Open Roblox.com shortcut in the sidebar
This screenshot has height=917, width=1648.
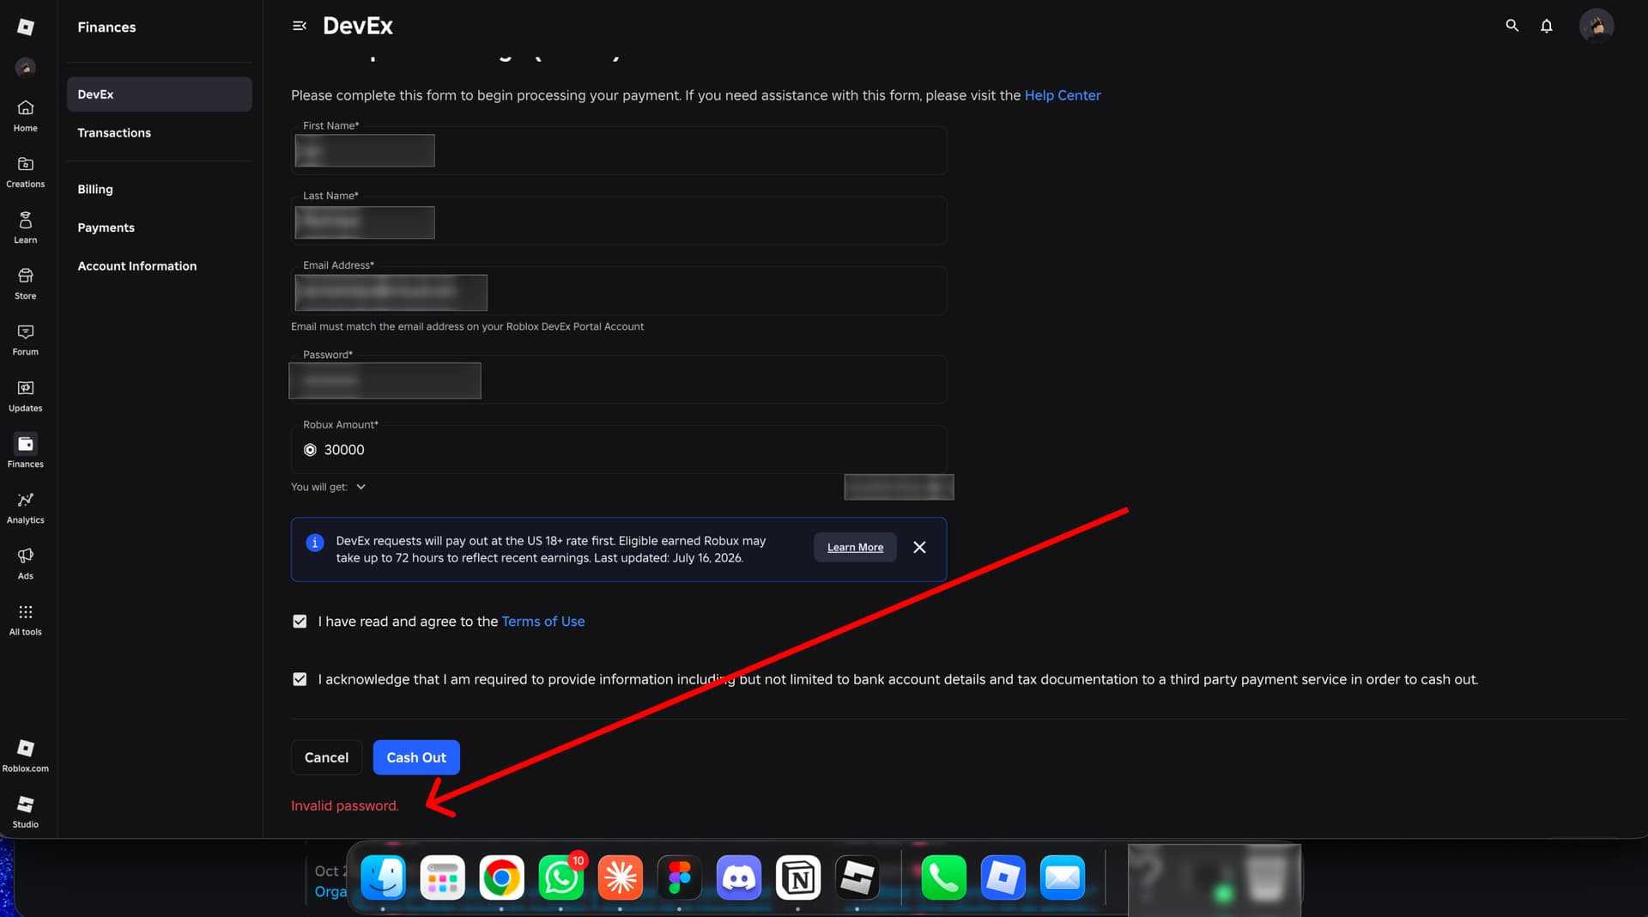[26, 756]
